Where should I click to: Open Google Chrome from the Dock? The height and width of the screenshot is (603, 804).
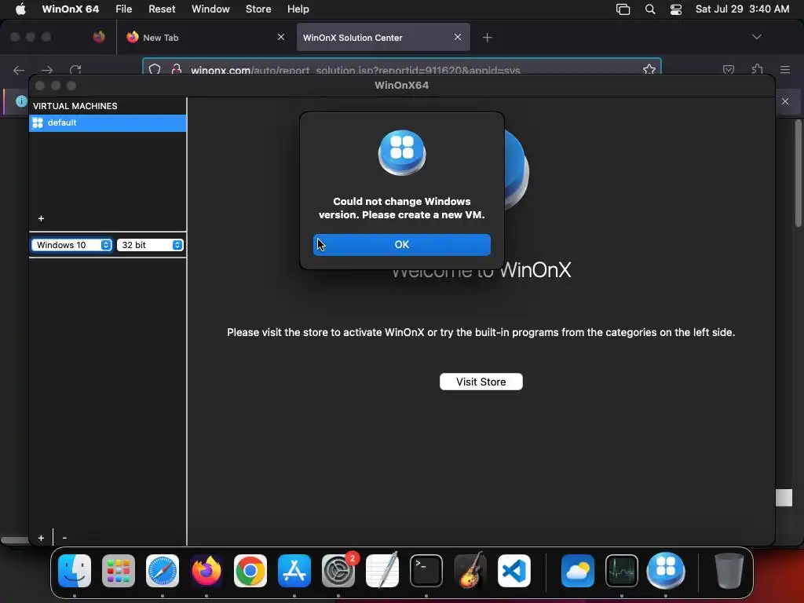pyautogui.click(x=250, y=571)
